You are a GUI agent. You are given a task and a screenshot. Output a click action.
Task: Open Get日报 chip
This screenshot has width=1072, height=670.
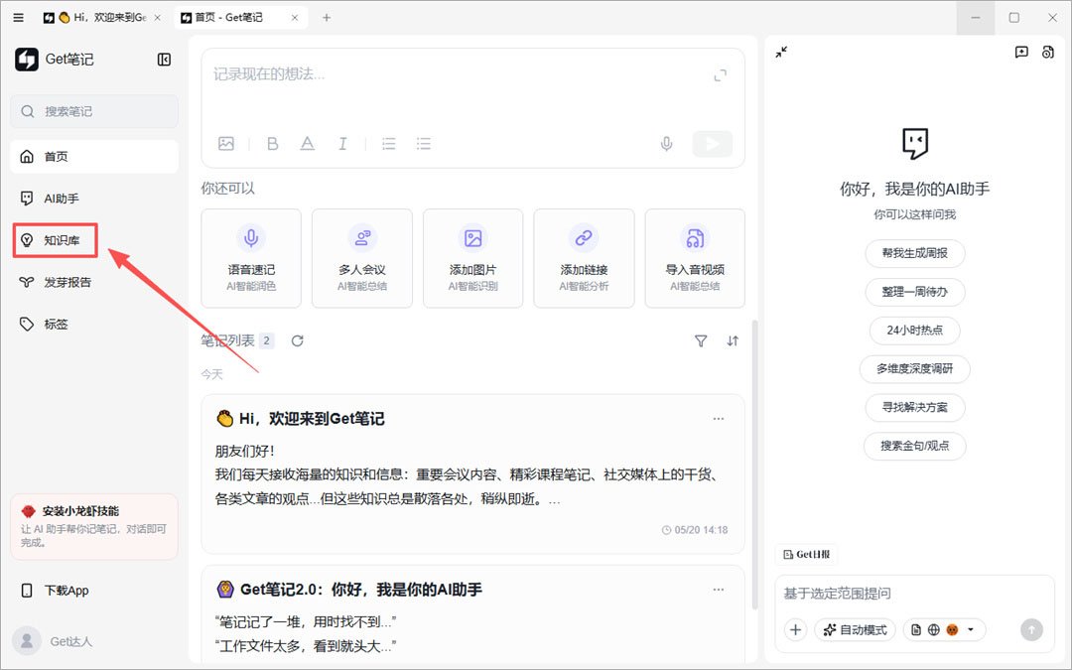click(807, 555)
